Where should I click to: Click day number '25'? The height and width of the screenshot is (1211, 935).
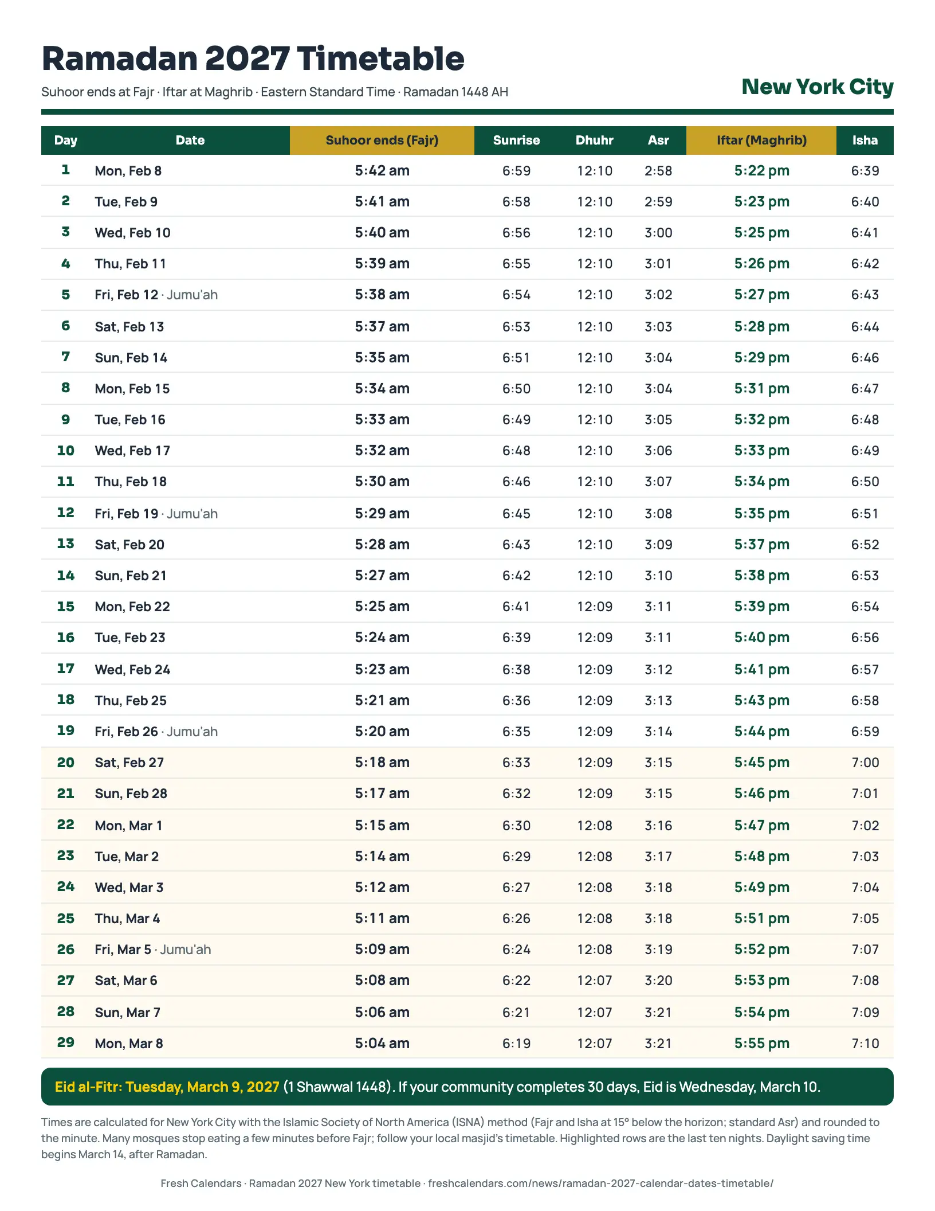point(66,918)
